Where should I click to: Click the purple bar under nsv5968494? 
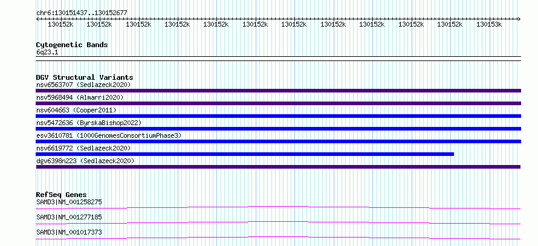point(278,103)
